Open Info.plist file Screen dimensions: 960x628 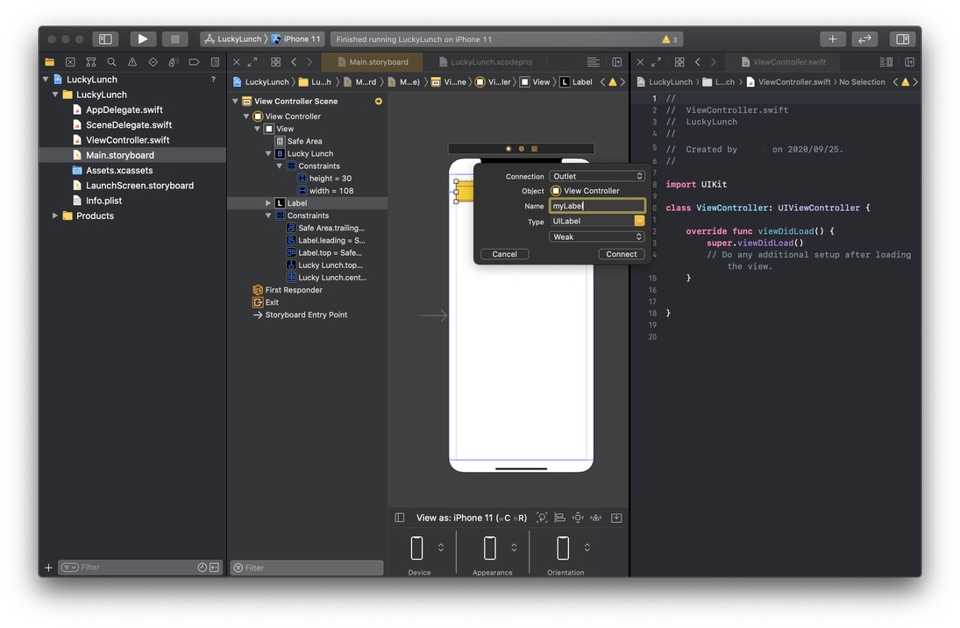[x=103, y=201]
